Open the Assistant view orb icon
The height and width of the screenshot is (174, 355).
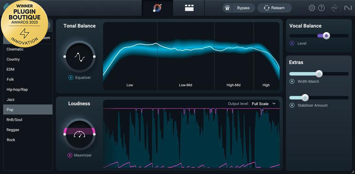point(157,8)
